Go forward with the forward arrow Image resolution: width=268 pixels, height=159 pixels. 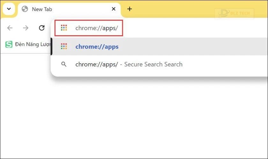coord(26,28)
